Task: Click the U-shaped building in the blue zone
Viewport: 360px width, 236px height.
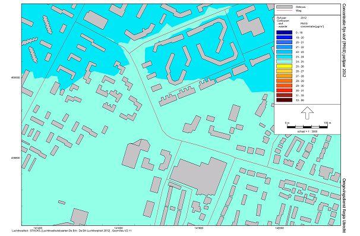Action: [x=217, y=54]
